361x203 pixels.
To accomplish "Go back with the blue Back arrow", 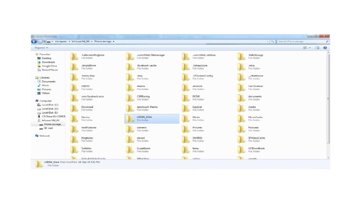I will pos(34,41).
